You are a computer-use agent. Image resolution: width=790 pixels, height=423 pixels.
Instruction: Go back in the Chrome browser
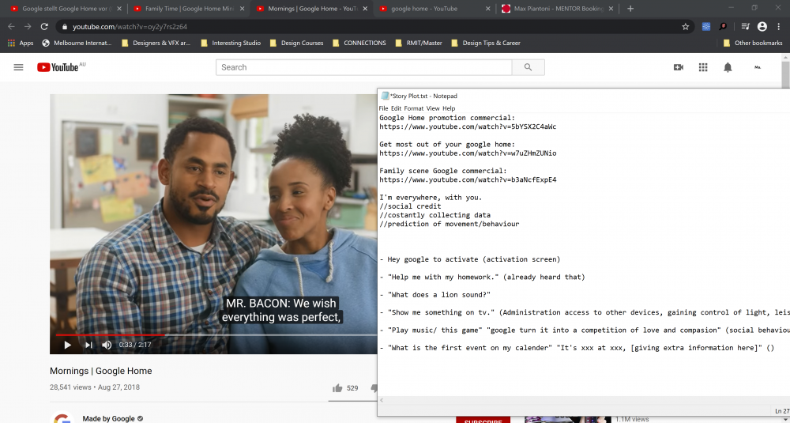coord(11,27)
